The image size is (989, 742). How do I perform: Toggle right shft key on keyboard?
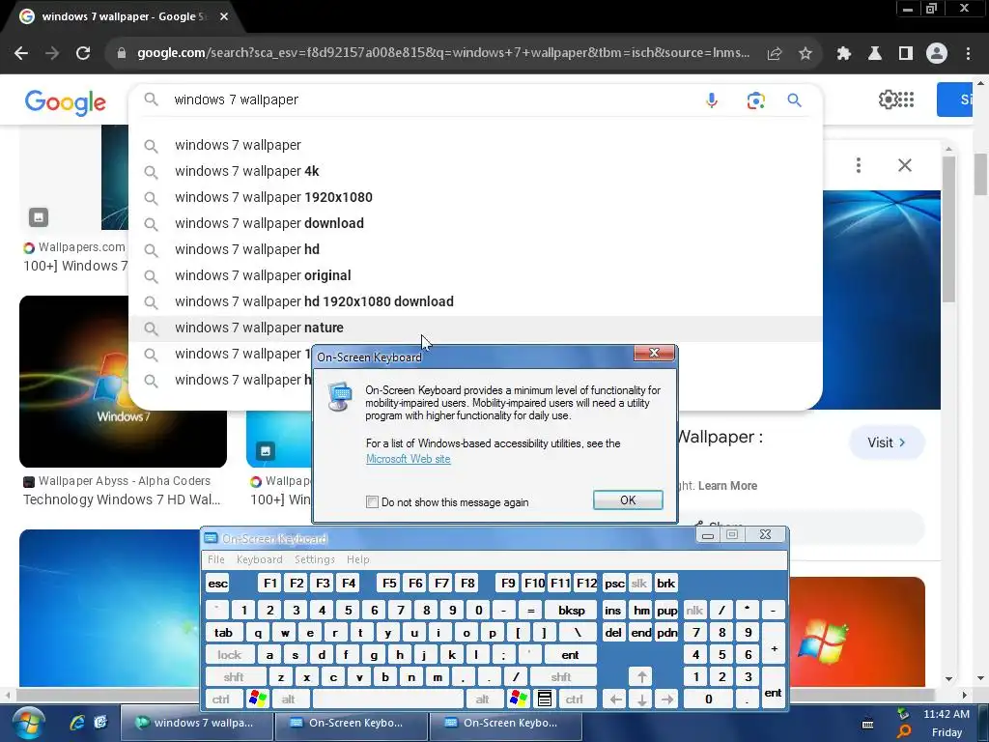click(x=561, y=677)
